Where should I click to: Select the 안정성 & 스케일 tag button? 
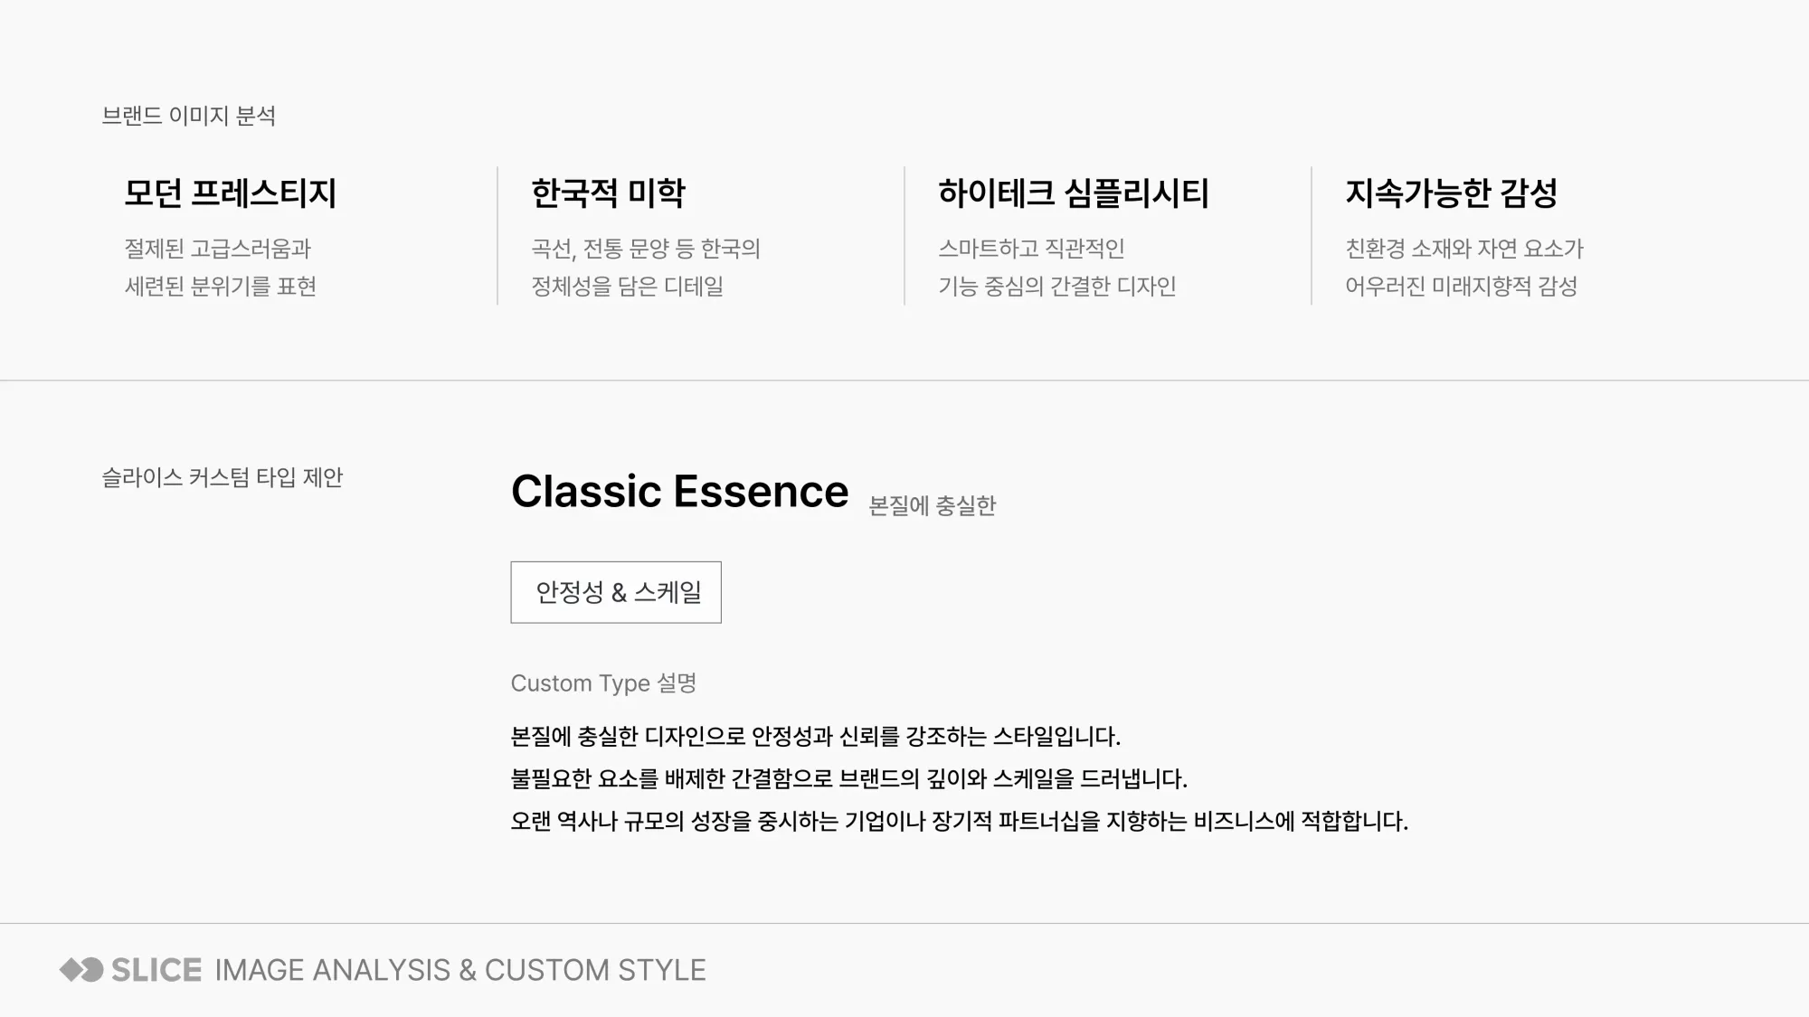point(616,592)
